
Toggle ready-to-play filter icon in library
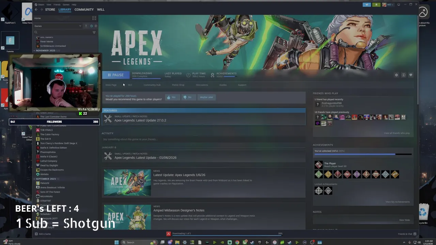coord(96,26)
